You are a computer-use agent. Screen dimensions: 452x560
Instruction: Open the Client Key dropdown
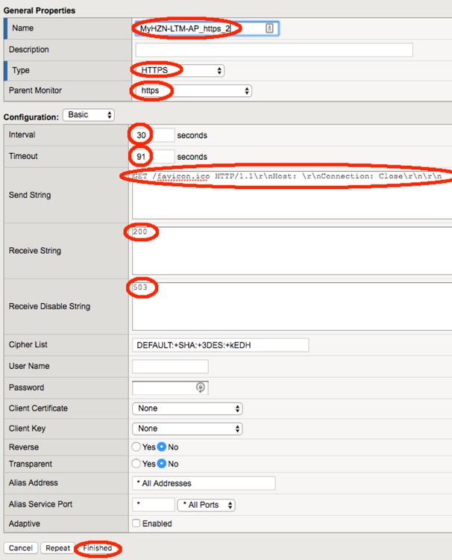click(187, 429)
